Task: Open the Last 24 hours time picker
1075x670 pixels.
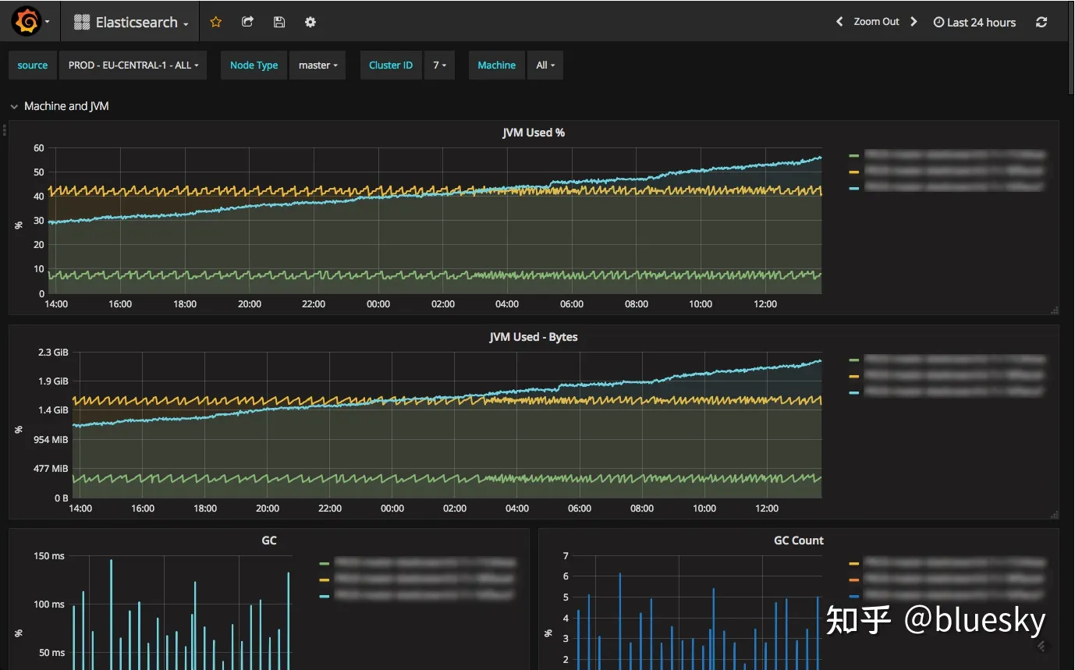Action: pos(974,23)
